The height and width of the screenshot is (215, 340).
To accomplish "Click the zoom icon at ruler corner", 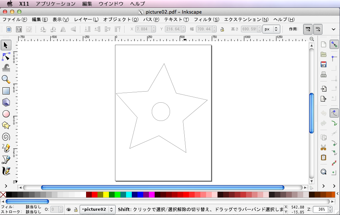I will click(311, 39).
